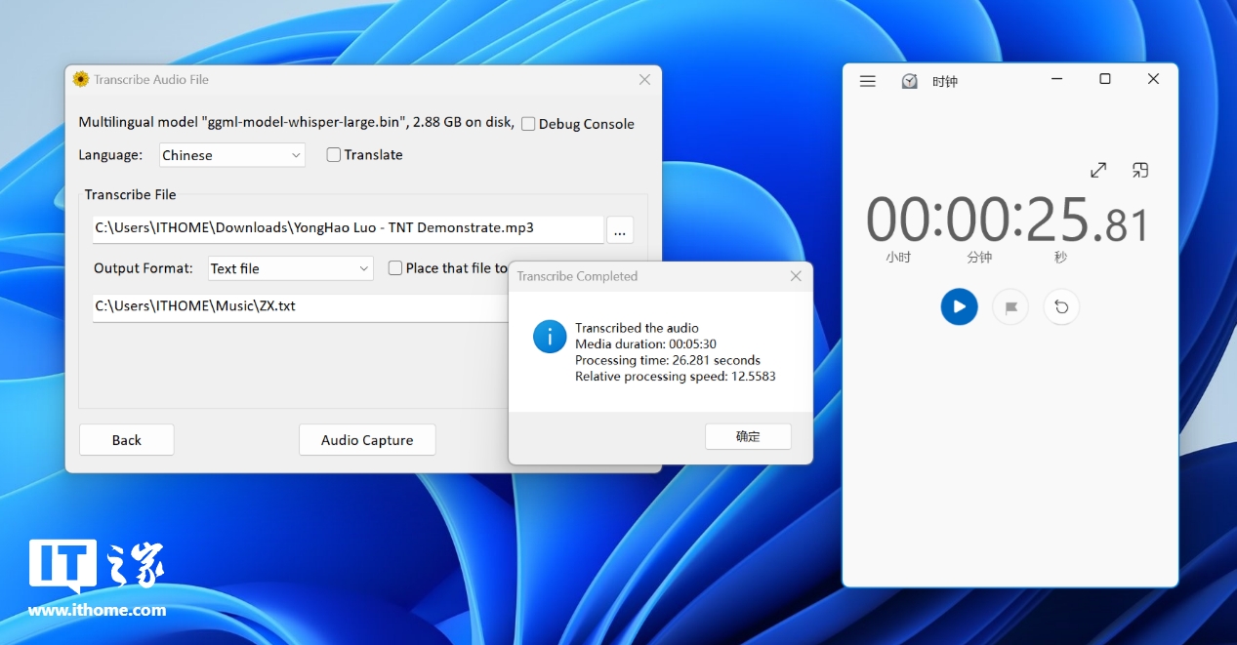Screen dimensions: 1237x645
Task: Click the clock app logo icon
Action: click(x=909, y=81)
